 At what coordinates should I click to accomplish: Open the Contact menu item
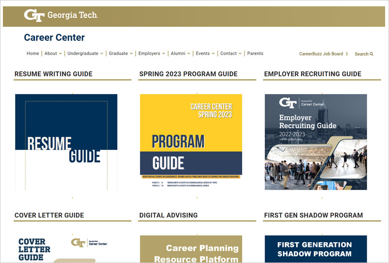(x=229, y=53)
